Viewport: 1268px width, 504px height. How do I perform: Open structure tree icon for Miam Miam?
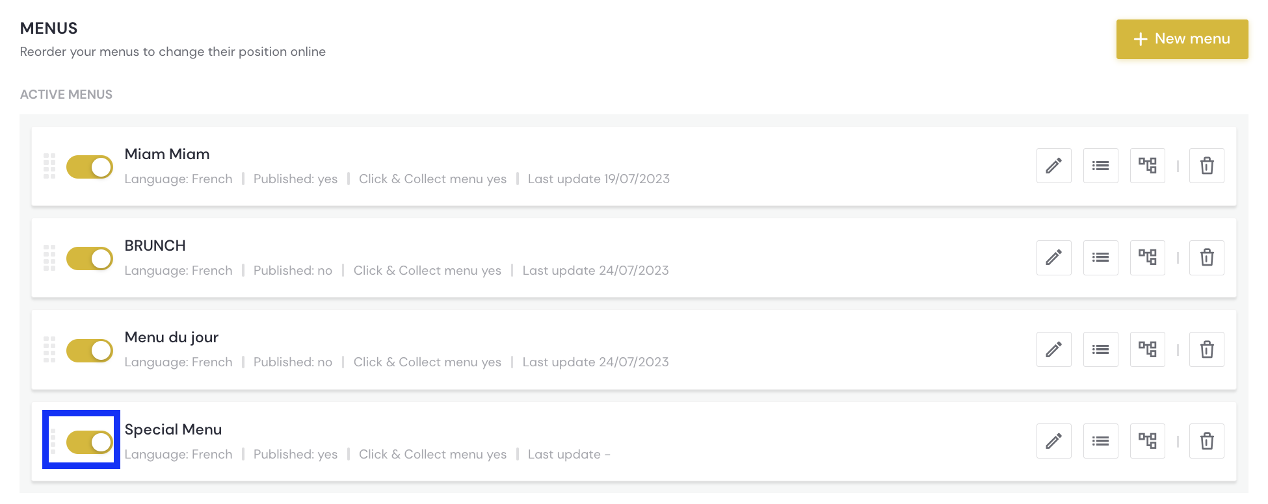pos(1147,166)
